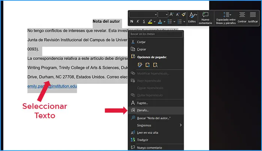Apply yellow text highlight color
The image size is (262, 151).
coord(150,22)
